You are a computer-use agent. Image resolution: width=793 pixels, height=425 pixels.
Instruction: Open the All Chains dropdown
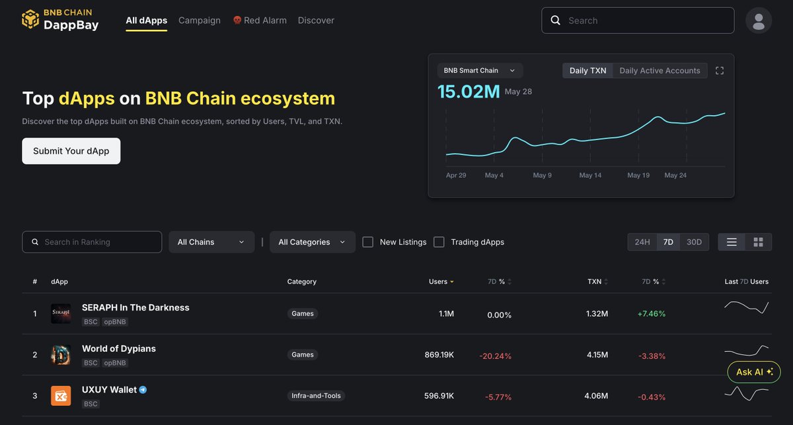pyautogui.click(x=211, y=242)
